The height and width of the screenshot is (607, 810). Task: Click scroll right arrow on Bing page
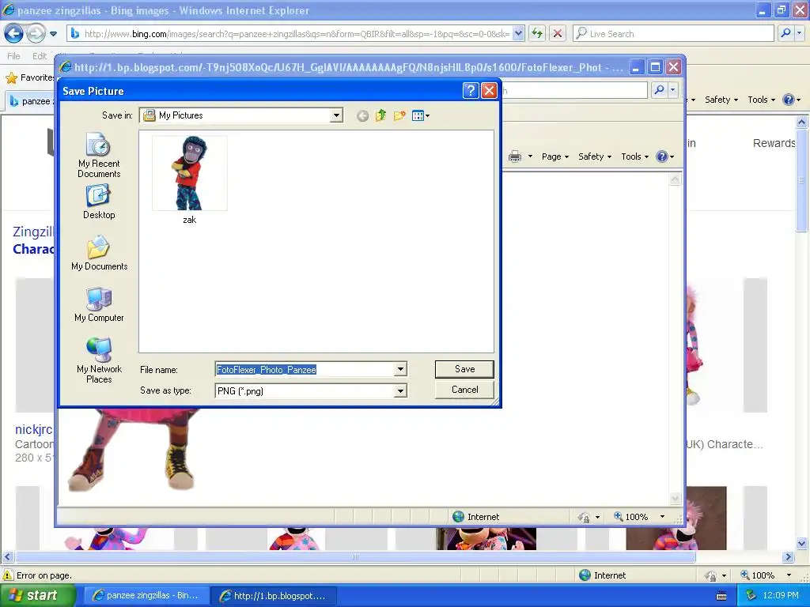point(788,557)
